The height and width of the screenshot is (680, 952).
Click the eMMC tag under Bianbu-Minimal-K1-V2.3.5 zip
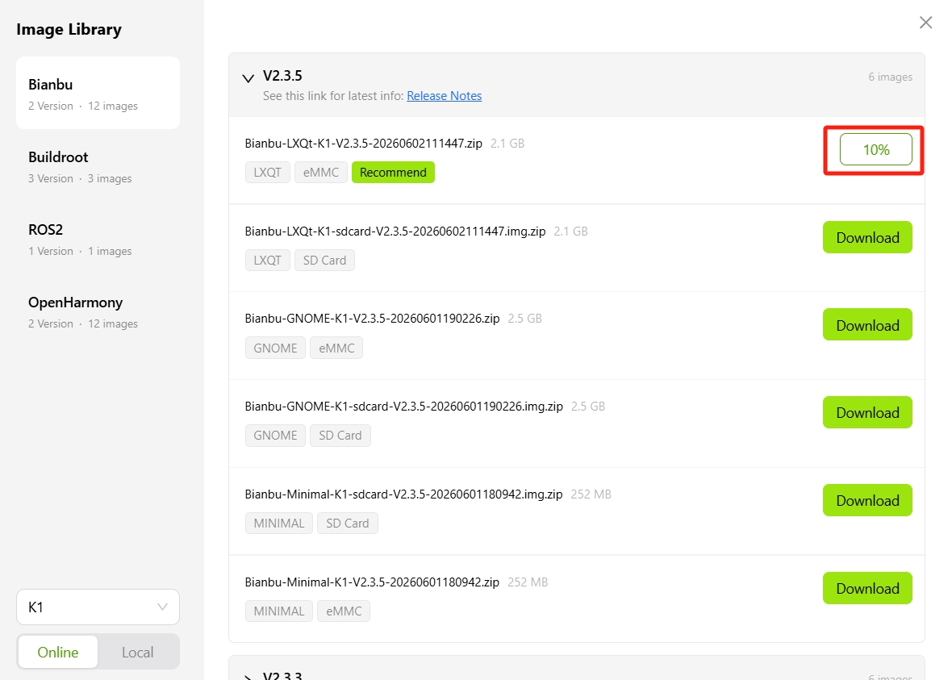pos(344,611)
